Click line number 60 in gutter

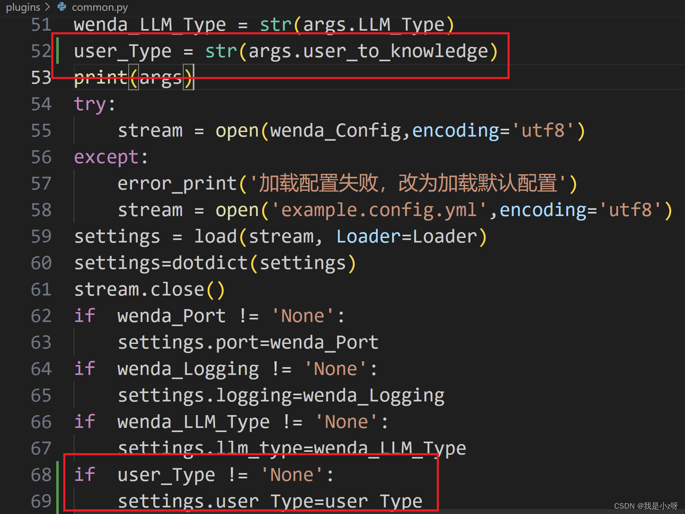click(41, 263)
